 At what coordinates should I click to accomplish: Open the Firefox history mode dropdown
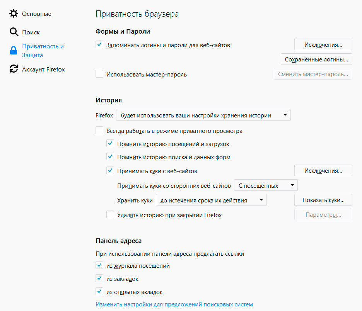click(203, 115)
